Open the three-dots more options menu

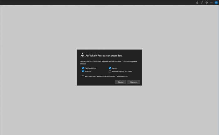(211, 2)
